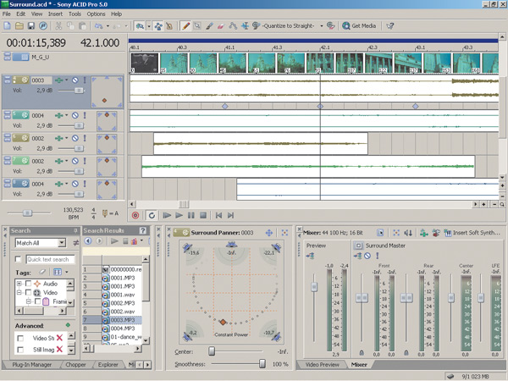Click the Preview bus FX icon
This screenshot has height=381, width=508.
point(310,256)
